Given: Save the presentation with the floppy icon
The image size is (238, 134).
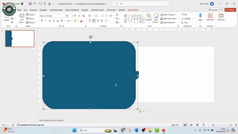Looking at the screenshot, I should pos(30,4).
